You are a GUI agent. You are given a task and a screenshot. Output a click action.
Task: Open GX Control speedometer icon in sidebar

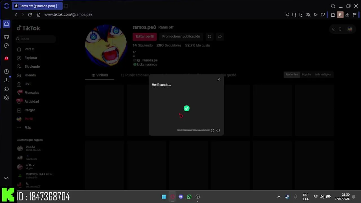pyautogui.click(x=6, y=46)
